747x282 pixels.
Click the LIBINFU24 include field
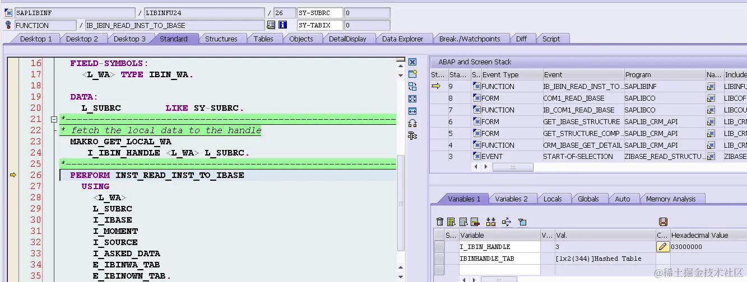[x=204, y=12]
